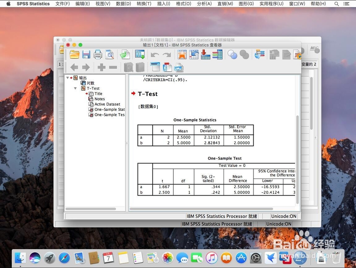Open the 图形(G) menu
356x268 pixels.
246,4
